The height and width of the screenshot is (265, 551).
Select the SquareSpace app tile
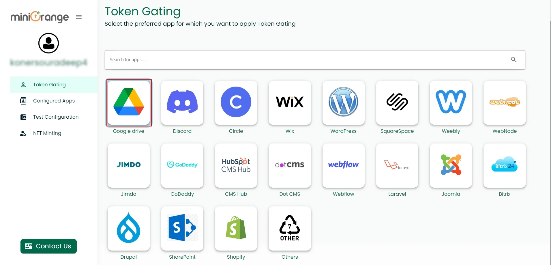[397, 103]
